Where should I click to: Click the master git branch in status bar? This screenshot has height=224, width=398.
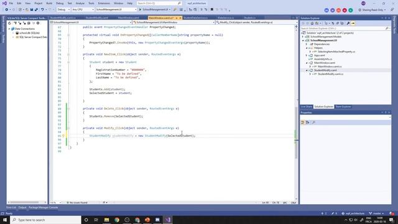(377, 213)
